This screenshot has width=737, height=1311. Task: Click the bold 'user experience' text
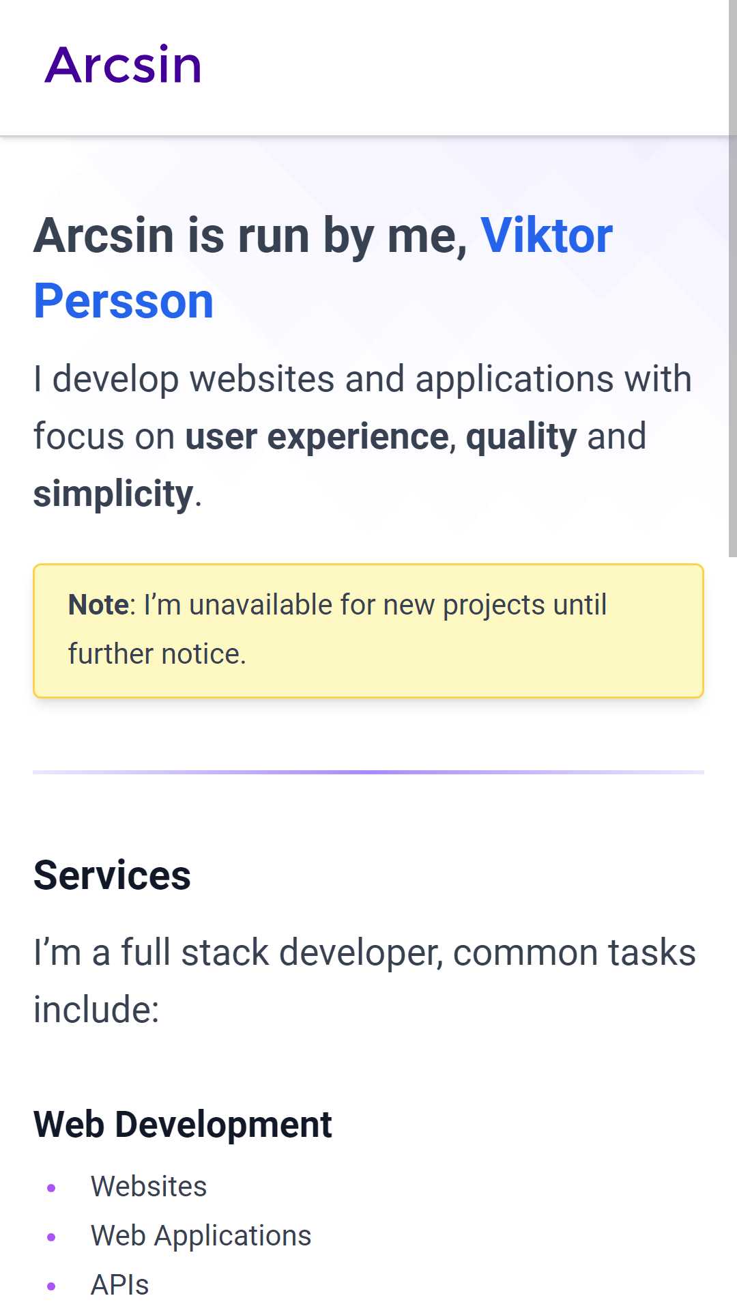pos(317,437)
